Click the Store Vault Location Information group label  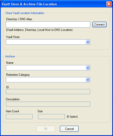click(x=25, y=13)
